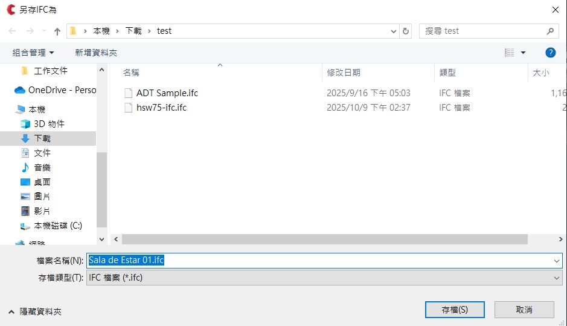Screen dimensions: 567x326
Task: Open the view options dropdown arrow
Action: click(x=523, y=53)
